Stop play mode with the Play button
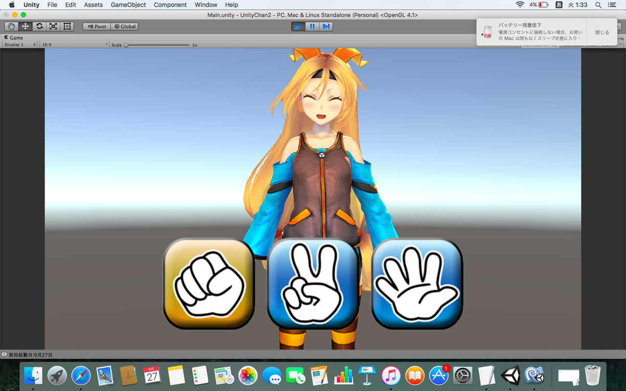Viewport: 626px width, 391px height. click(298, 26)
